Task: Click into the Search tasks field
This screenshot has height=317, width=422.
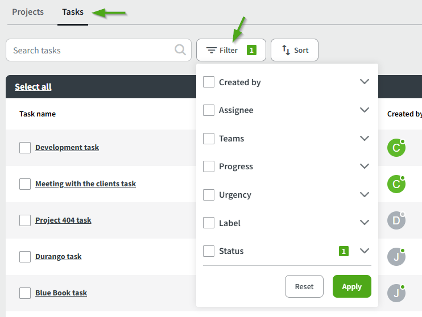Action: pyautogui.click(x=91, y=50)
